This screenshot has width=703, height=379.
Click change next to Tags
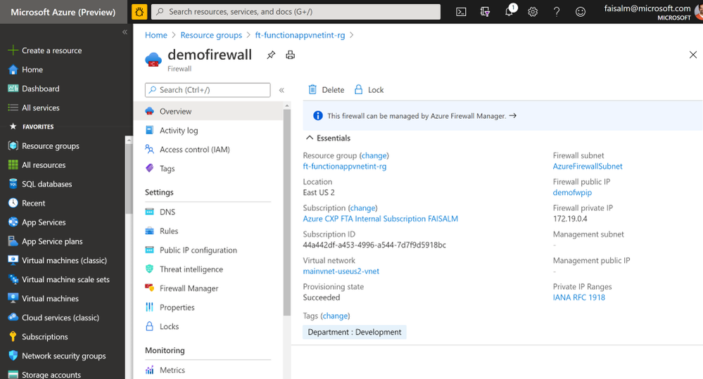coord(335,316)
